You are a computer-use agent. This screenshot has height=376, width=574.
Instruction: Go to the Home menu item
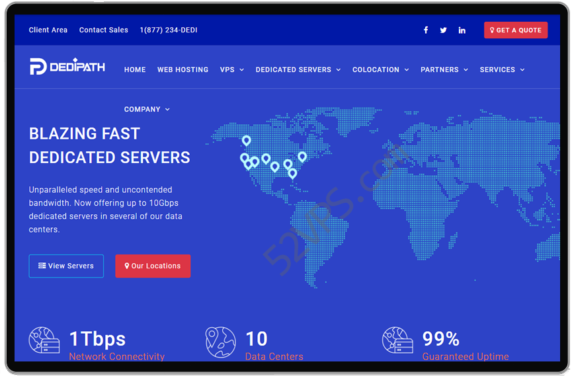pyautogui.click(x=135, y=69)
